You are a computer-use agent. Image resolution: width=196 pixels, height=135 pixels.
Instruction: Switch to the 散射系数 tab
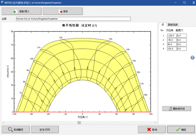(173, 25)
